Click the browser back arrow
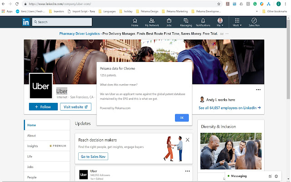291x182 pixels. [x=3, y=4]
